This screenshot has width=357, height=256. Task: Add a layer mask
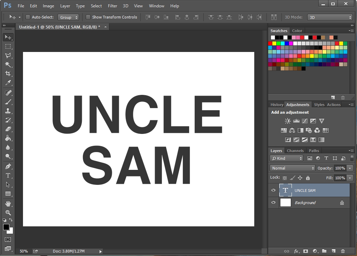click(305, 251)
